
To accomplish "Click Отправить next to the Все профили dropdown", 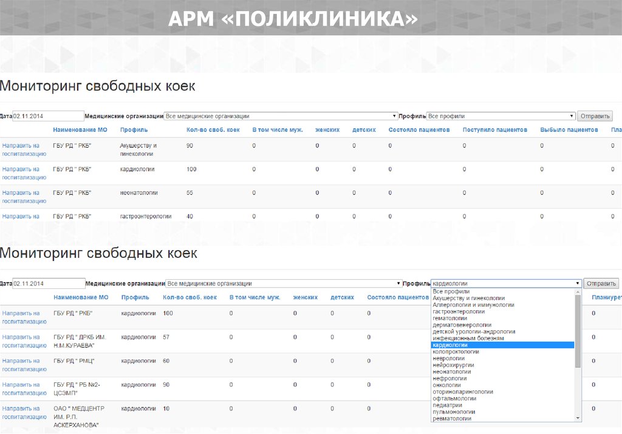I will pyautogui.click(x=595, y=116).
